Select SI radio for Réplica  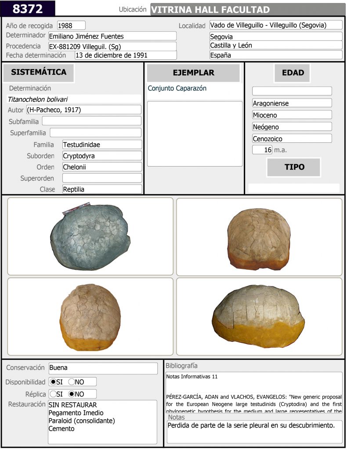pyautogui.click(x=53, y=394)
